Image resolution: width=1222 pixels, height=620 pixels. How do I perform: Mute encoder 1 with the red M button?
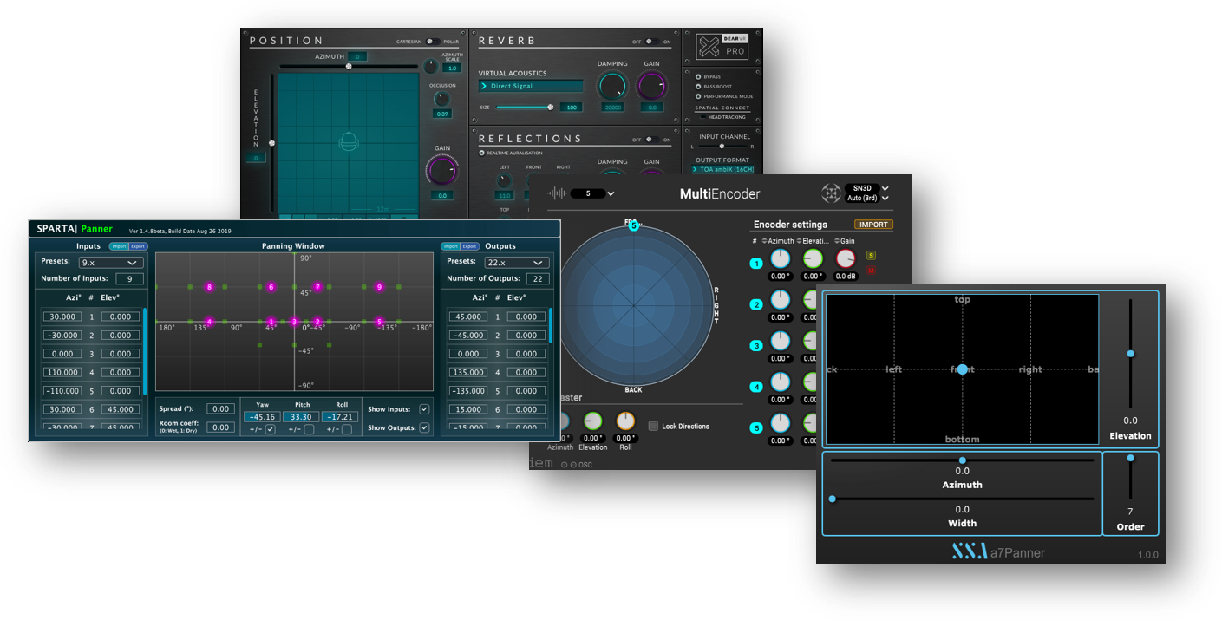[x=871, y=270]
